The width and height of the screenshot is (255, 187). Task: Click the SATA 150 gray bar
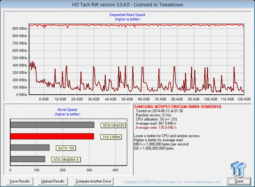pyautogui.click(x=30, y=147)
